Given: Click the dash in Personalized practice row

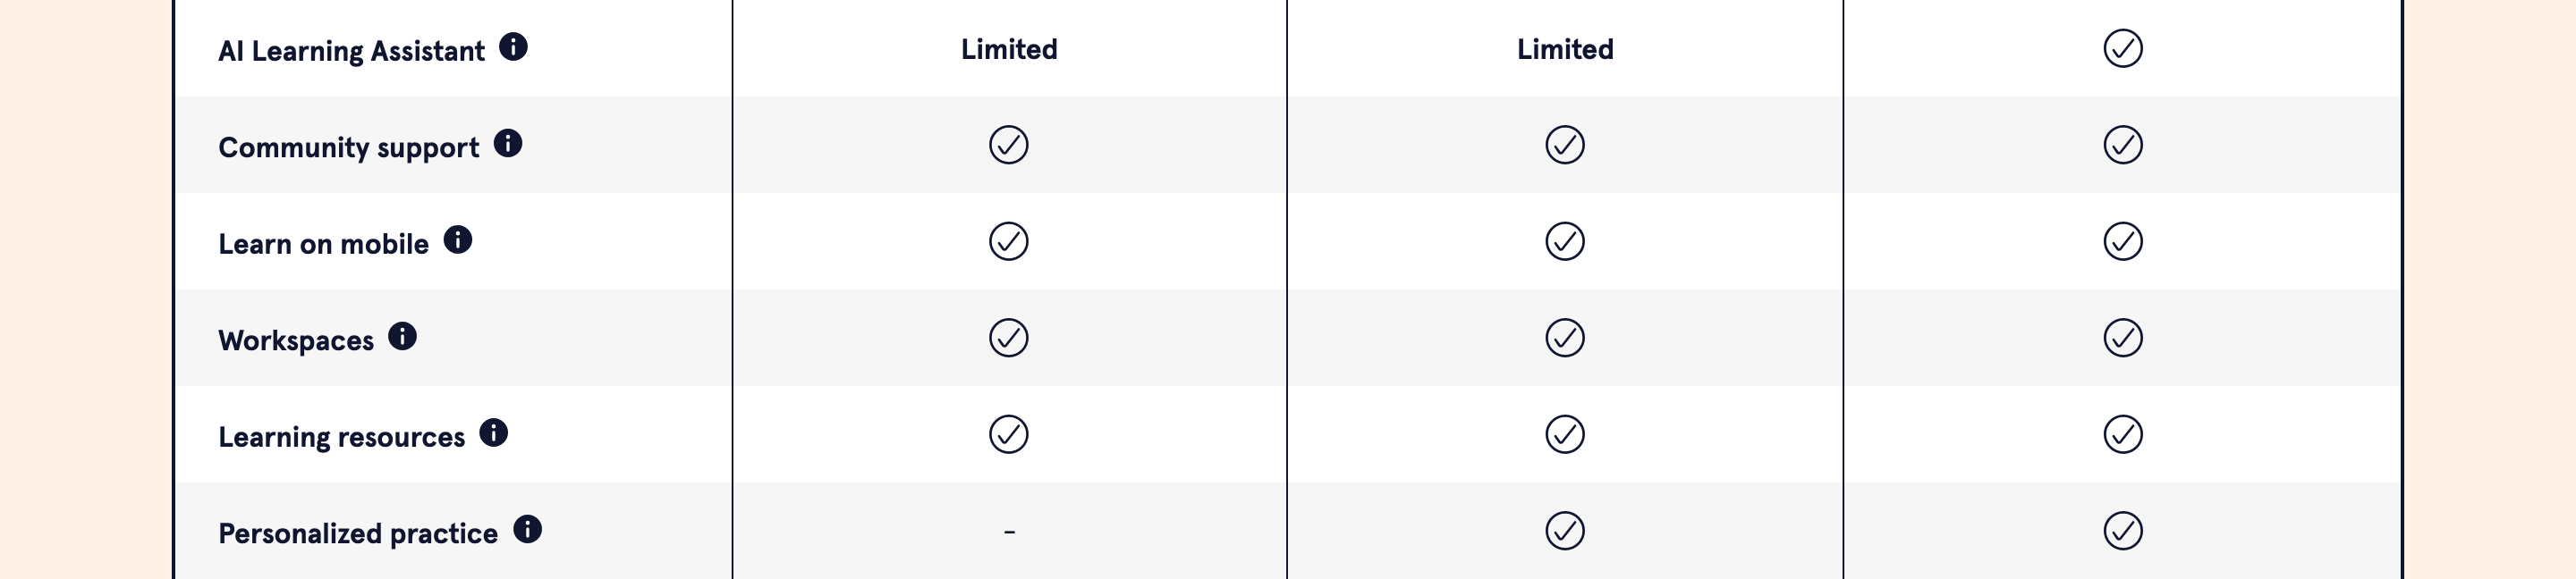Looking at the screenshot, I should (1009, 532).
